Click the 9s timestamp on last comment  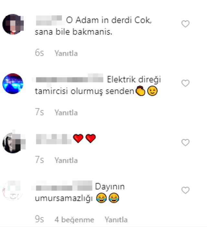point(39,219)
